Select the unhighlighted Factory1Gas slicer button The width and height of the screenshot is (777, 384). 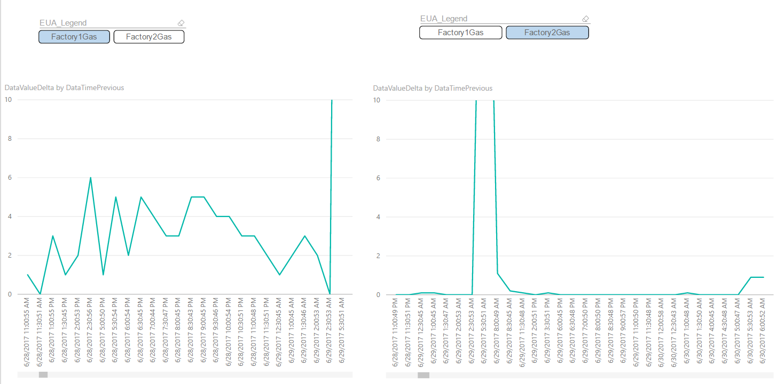[461, 33]
